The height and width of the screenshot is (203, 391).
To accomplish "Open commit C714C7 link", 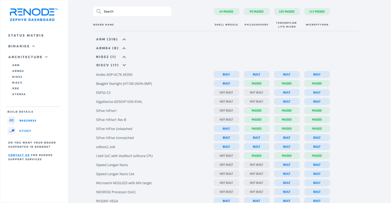I will 25,131.
